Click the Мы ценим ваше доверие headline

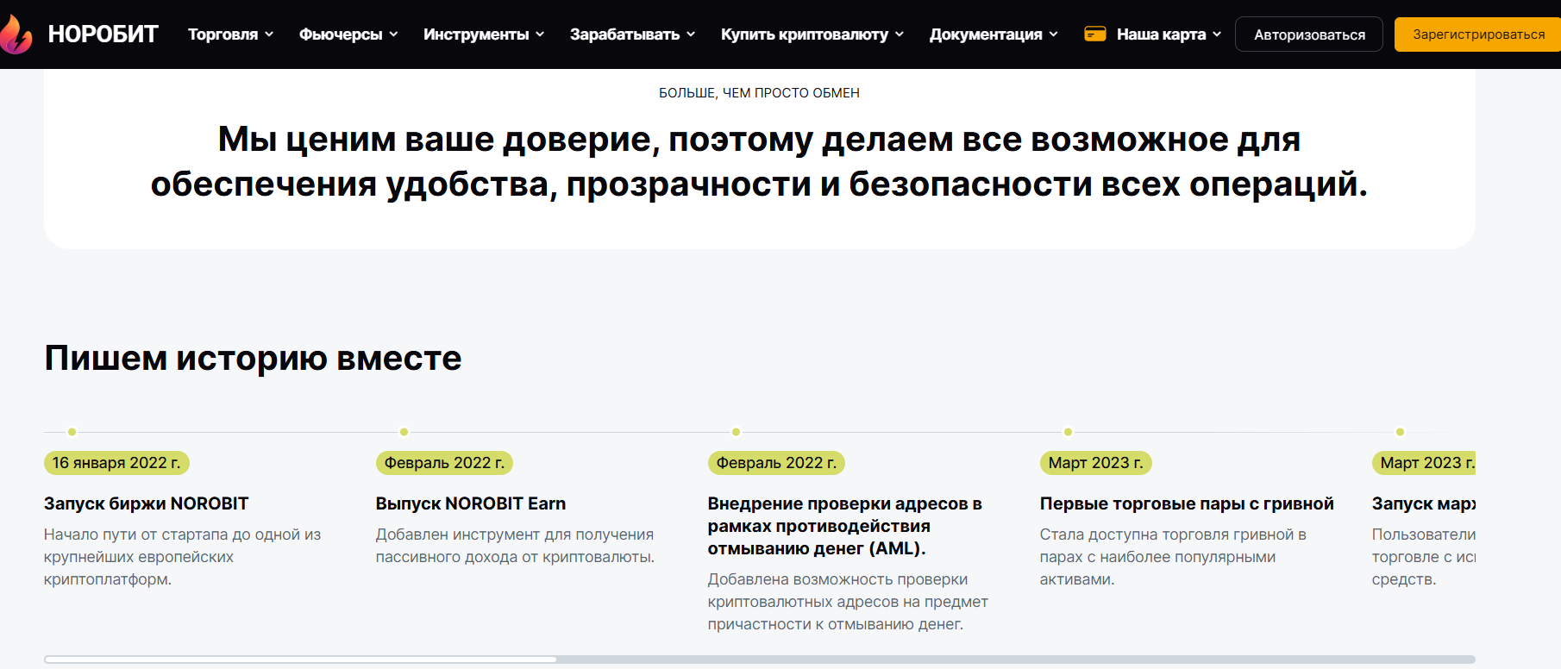pos(759,161)
